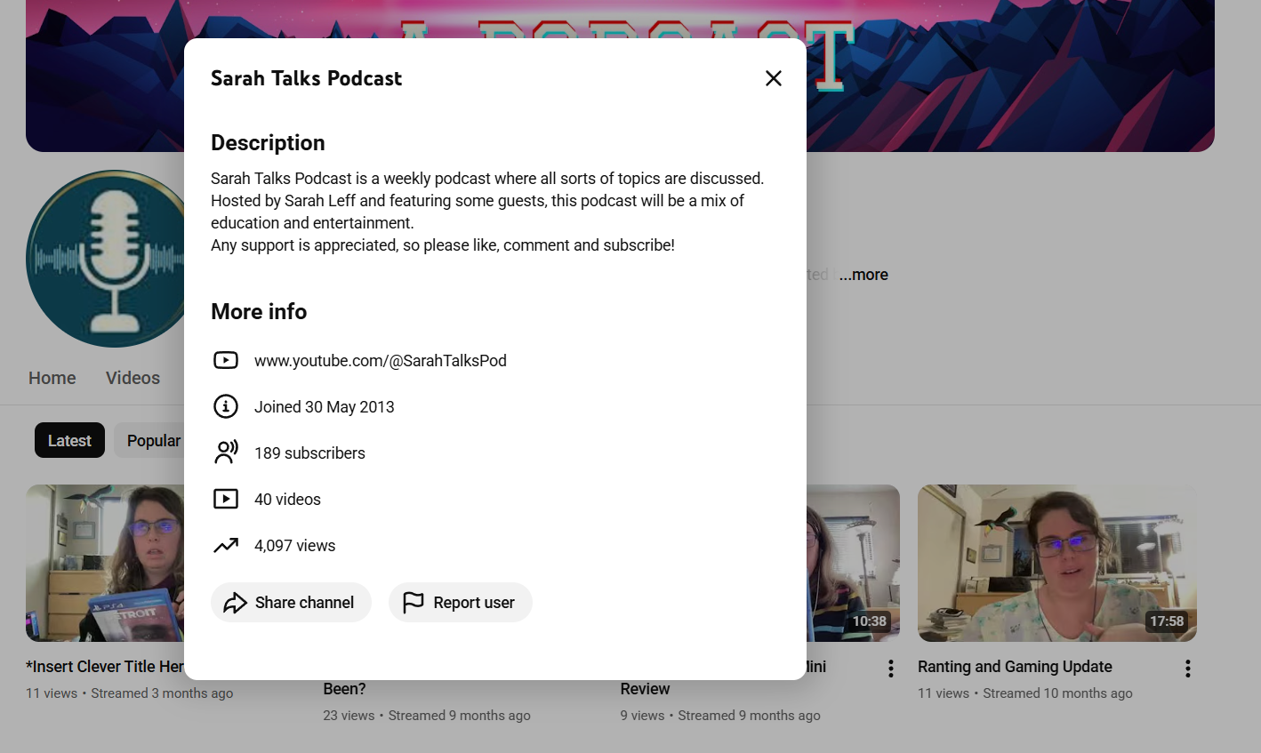Open the www.youtube.com/@SarahTalksPod link

381,361
